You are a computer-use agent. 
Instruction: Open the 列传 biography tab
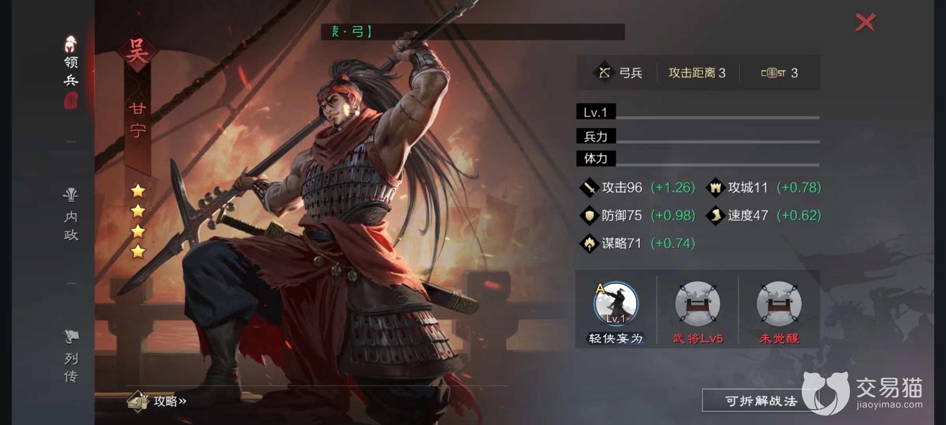point(71,357)
